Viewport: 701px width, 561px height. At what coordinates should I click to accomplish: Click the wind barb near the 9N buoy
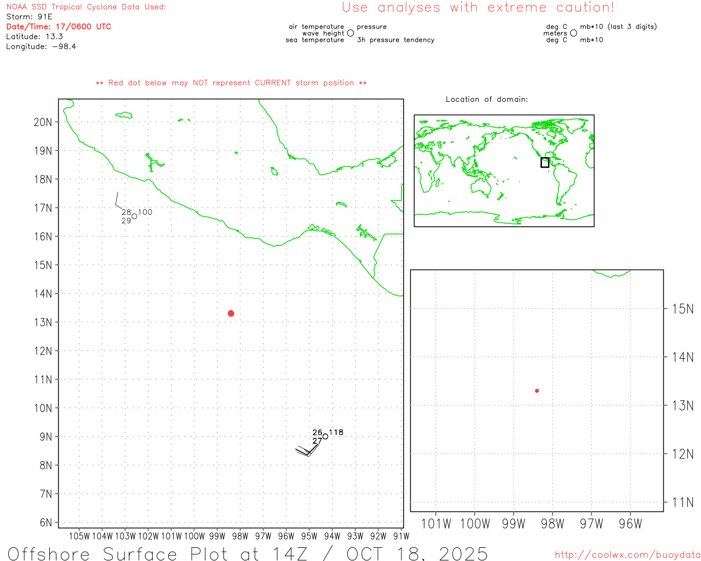(308, 449)
